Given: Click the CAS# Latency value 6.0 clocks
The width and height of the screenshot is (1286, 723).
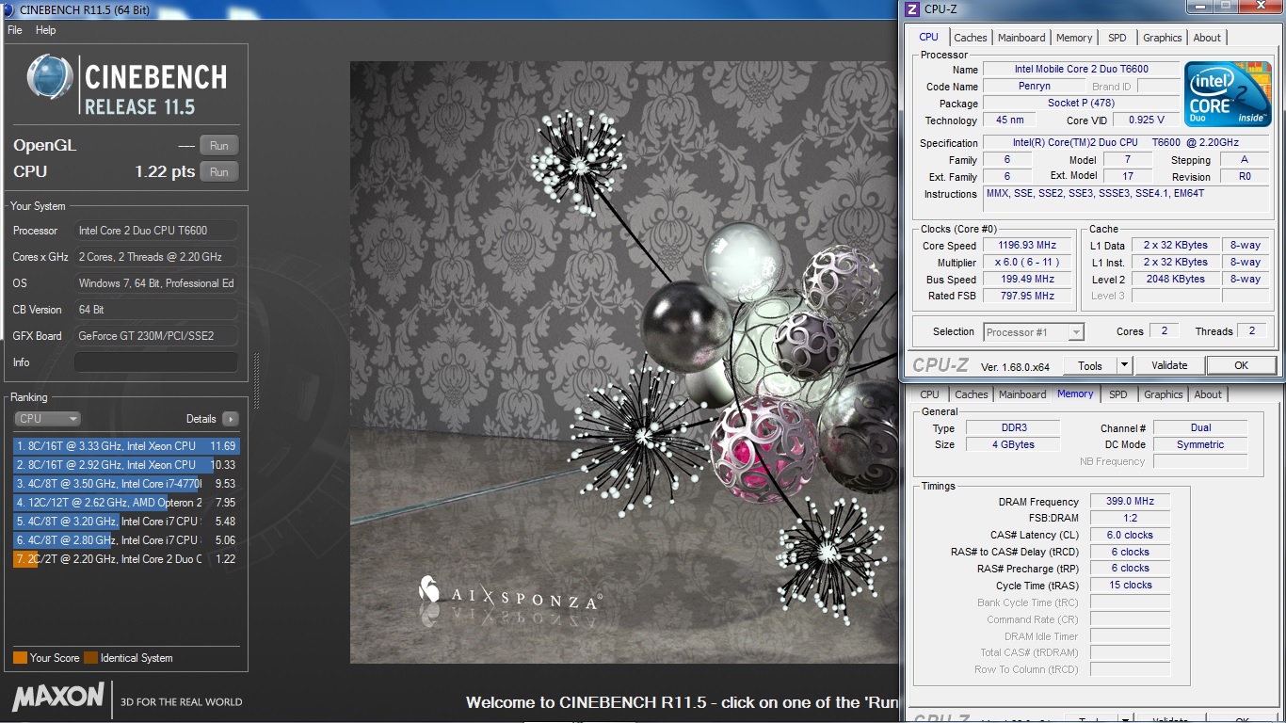Looking at the screenshot, I should pos(1131,535).
